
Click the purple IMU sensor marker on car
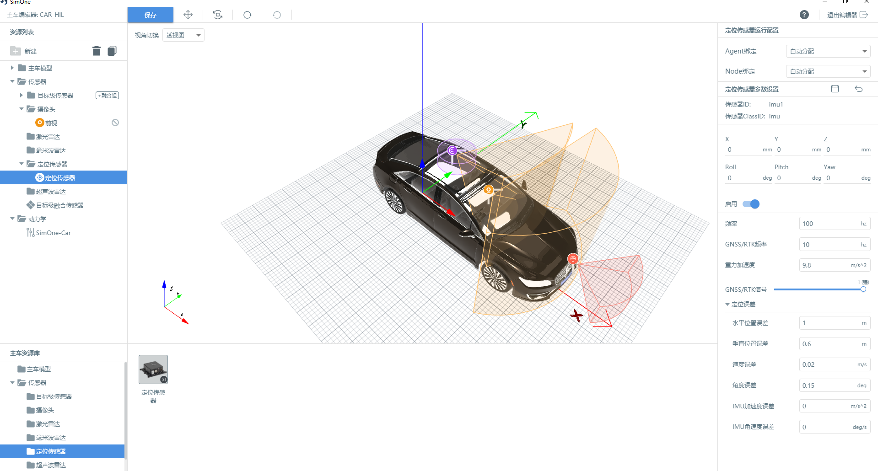[452, 150]
